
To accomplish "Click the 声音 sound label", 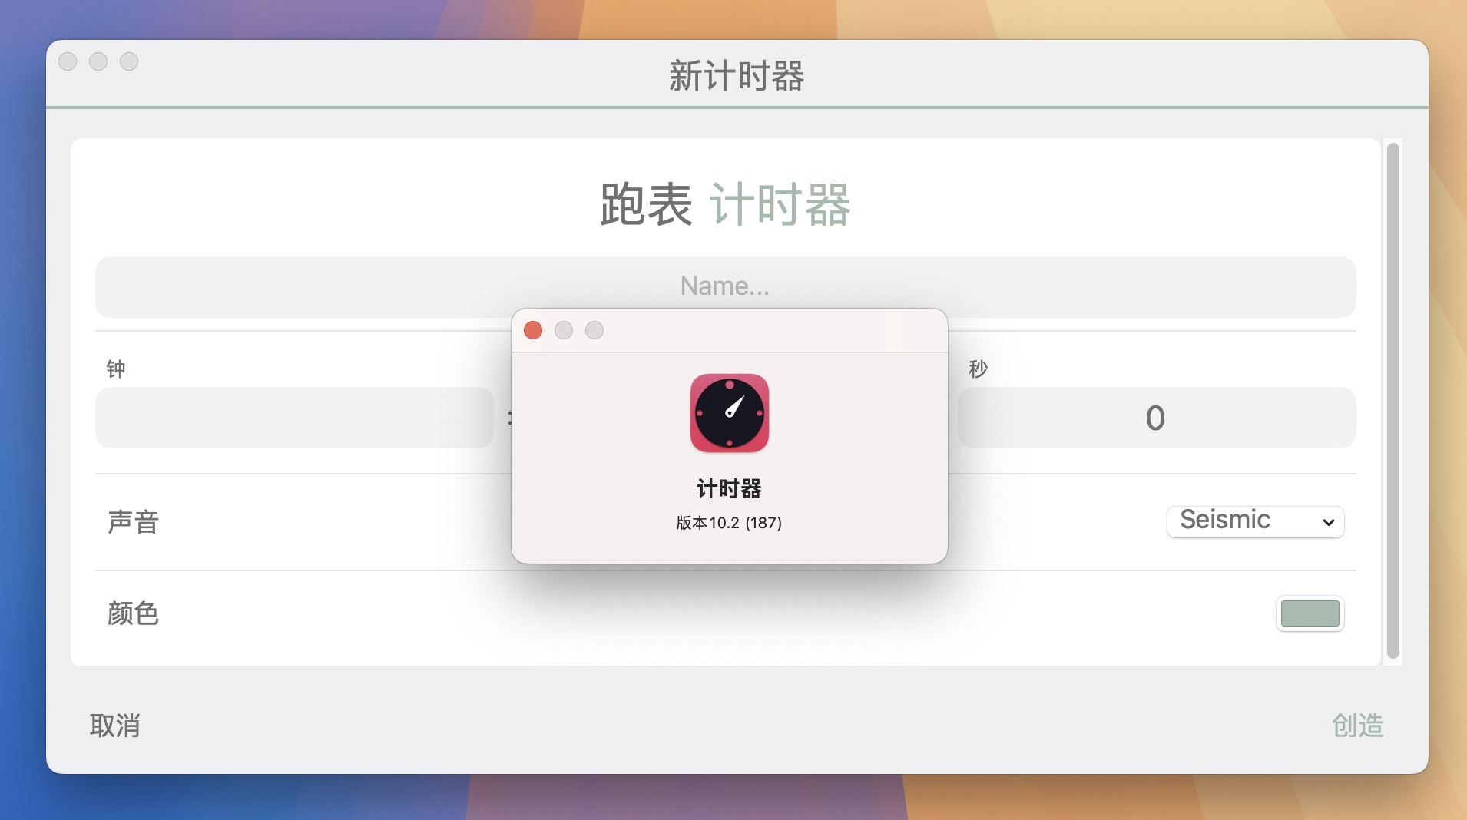I will click(134, 522).
